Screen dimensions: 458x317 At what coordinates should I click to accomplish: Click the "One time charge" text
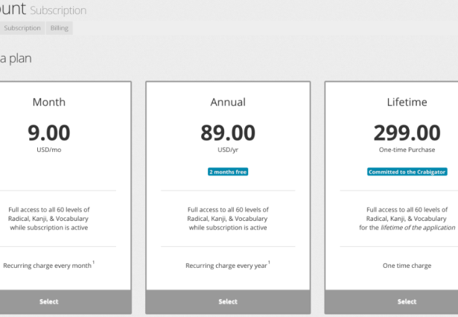[x=407, y=265]
